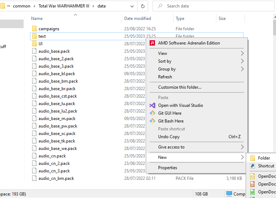The height and width of the screenshot is (198, 276).
Task: Click the Visual Studio icon in context menu
Action: (152, 105)
